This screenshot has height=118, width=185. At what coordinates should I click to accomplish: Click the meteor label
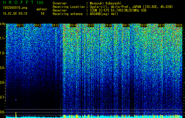[42, 9]
